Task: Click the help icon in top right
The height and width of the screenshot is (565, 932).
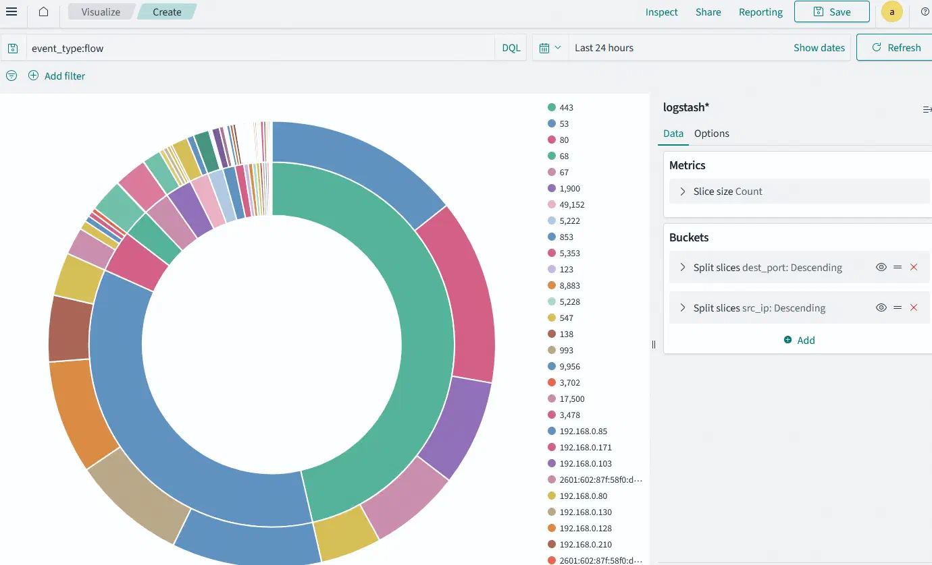Action: [x=925, y=12]
